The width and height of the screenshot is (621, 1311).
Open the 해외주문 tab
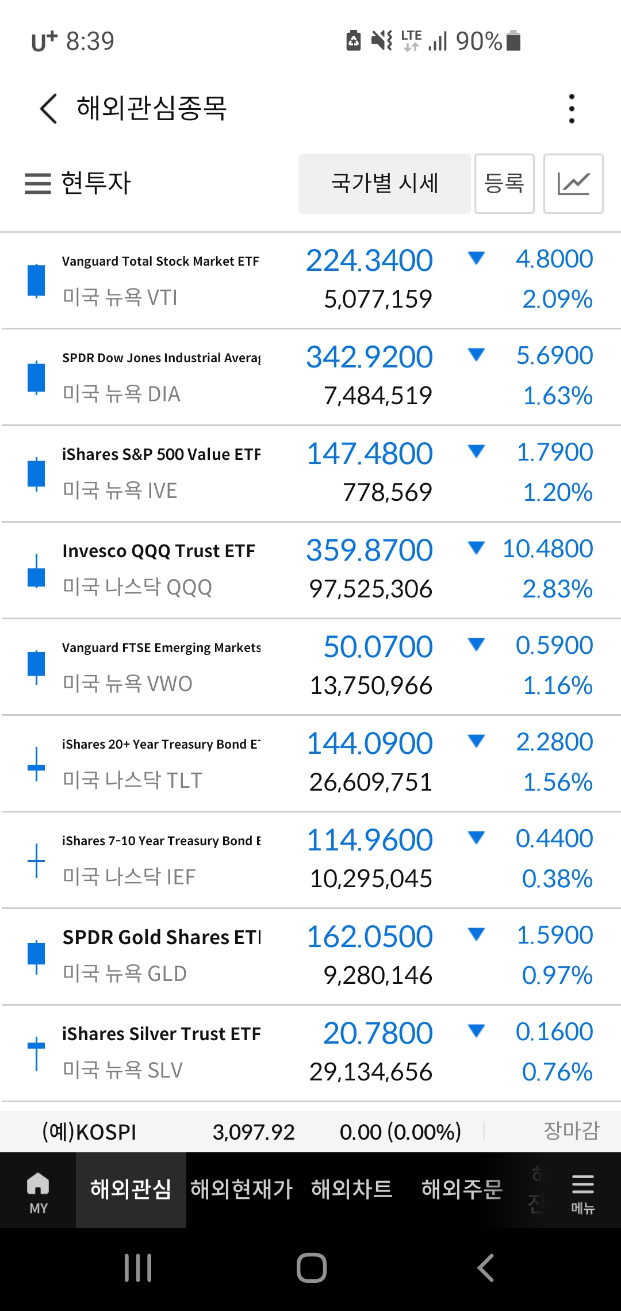click(462, 1189)
